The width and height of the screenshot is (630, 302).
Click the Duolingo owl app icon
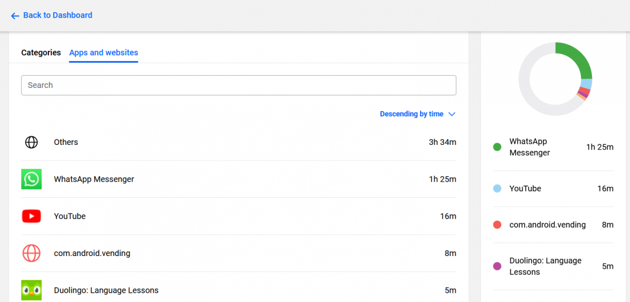pyautogui.click(x=32, y=290)
